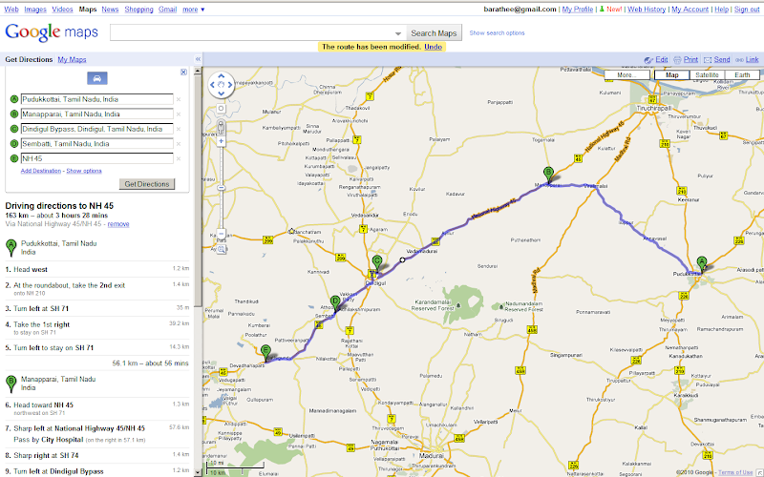Pan the map left with the arrow
The image size is (764, 477).
(x=212, y=85)
